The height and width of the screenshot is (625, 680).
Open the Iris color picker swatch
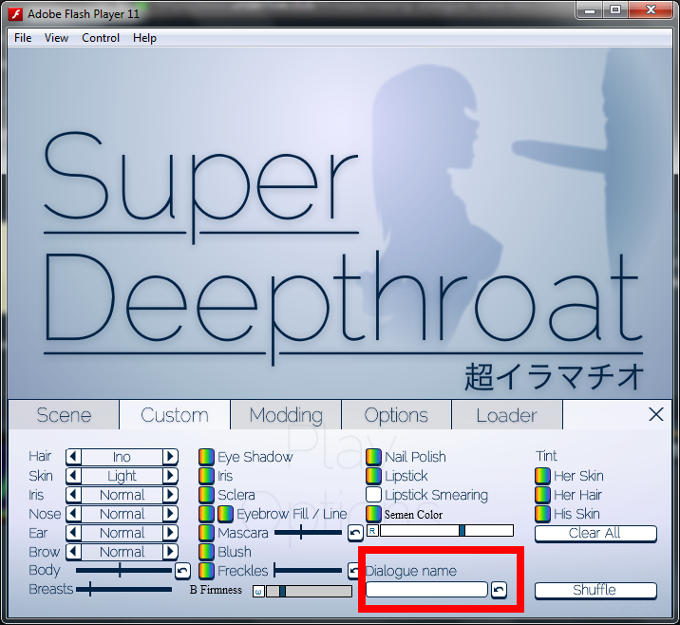click(x=206, y=476)
